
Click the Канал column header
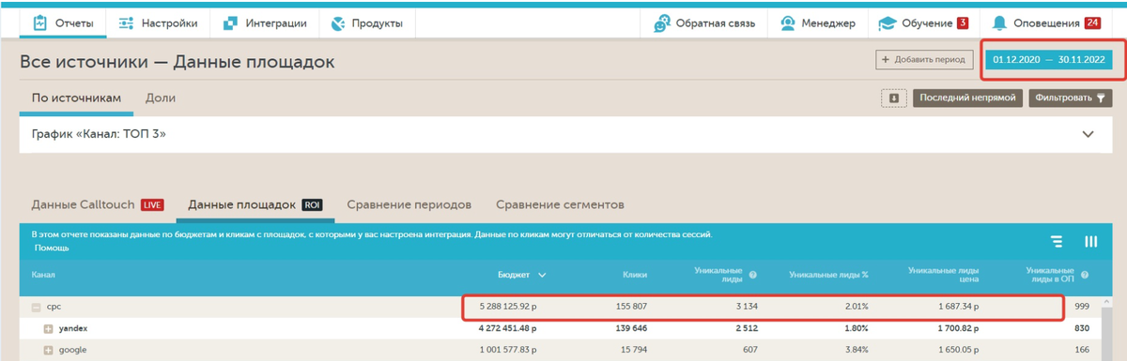(x=43, y=275)
